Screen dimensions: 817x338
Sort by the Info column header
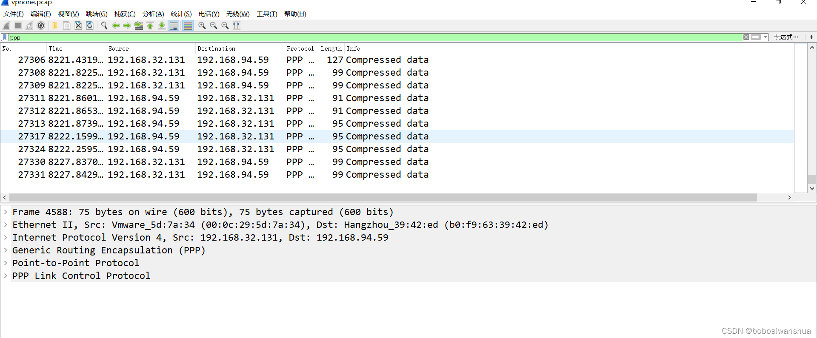pos(569,48)
